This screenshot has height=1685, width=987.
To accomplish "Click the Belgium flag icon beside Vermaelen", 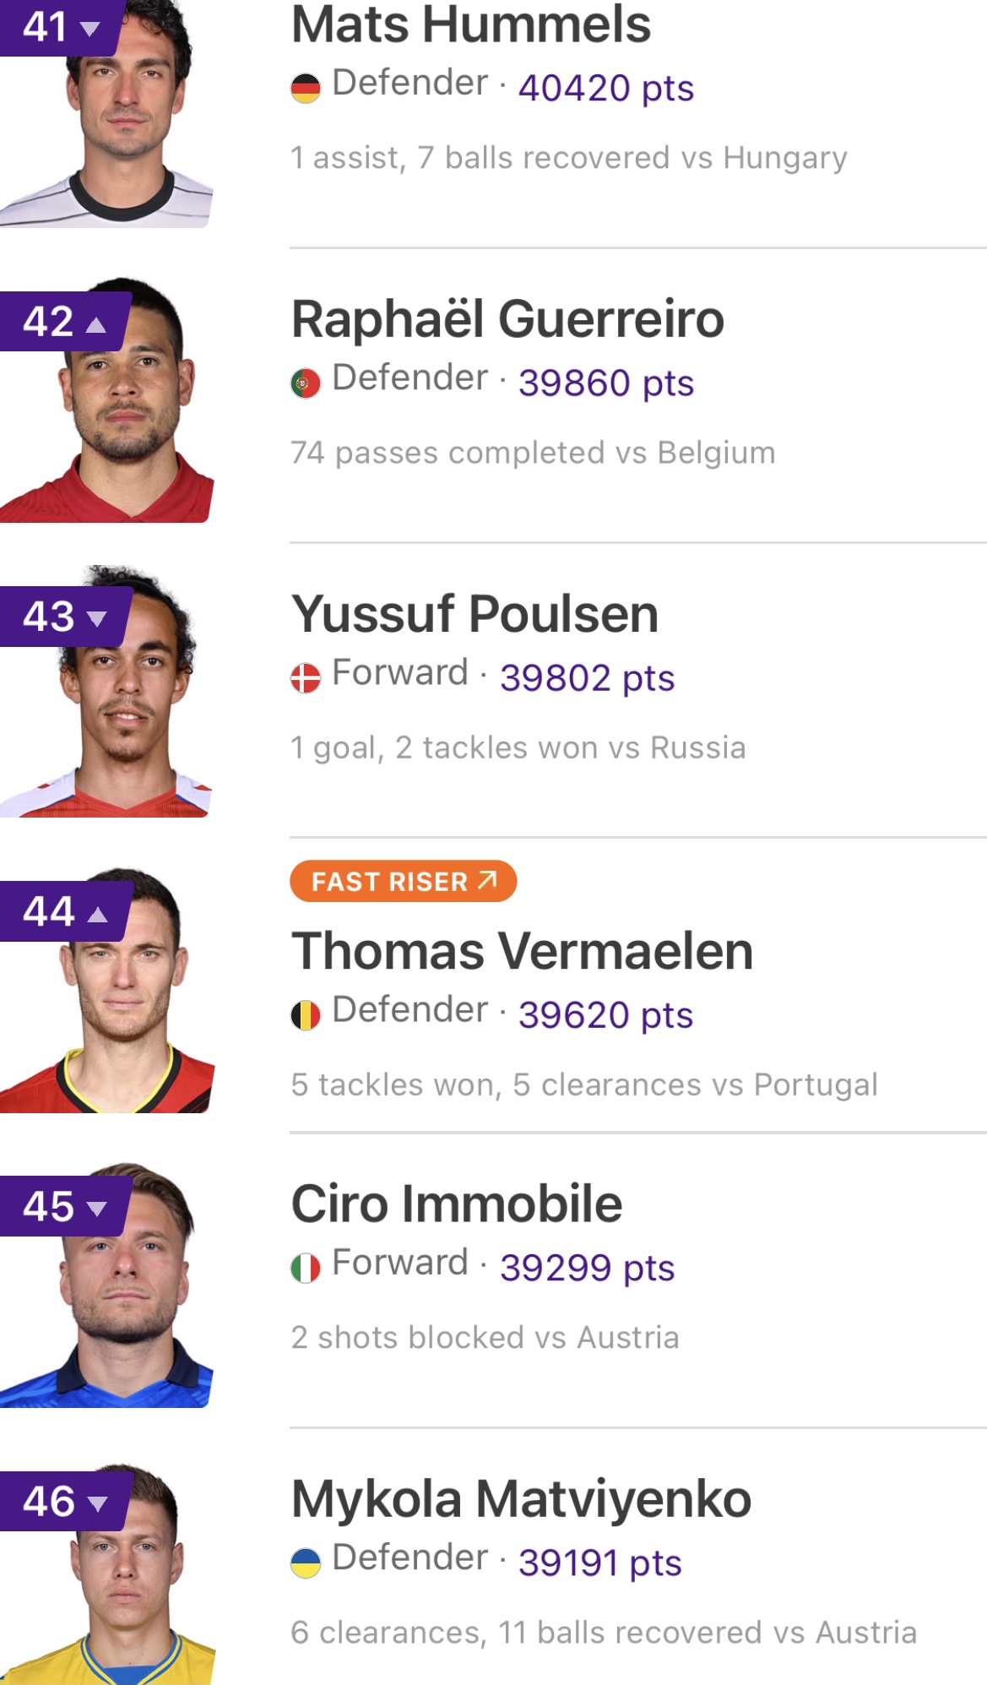I will [x=305, y=1014].
